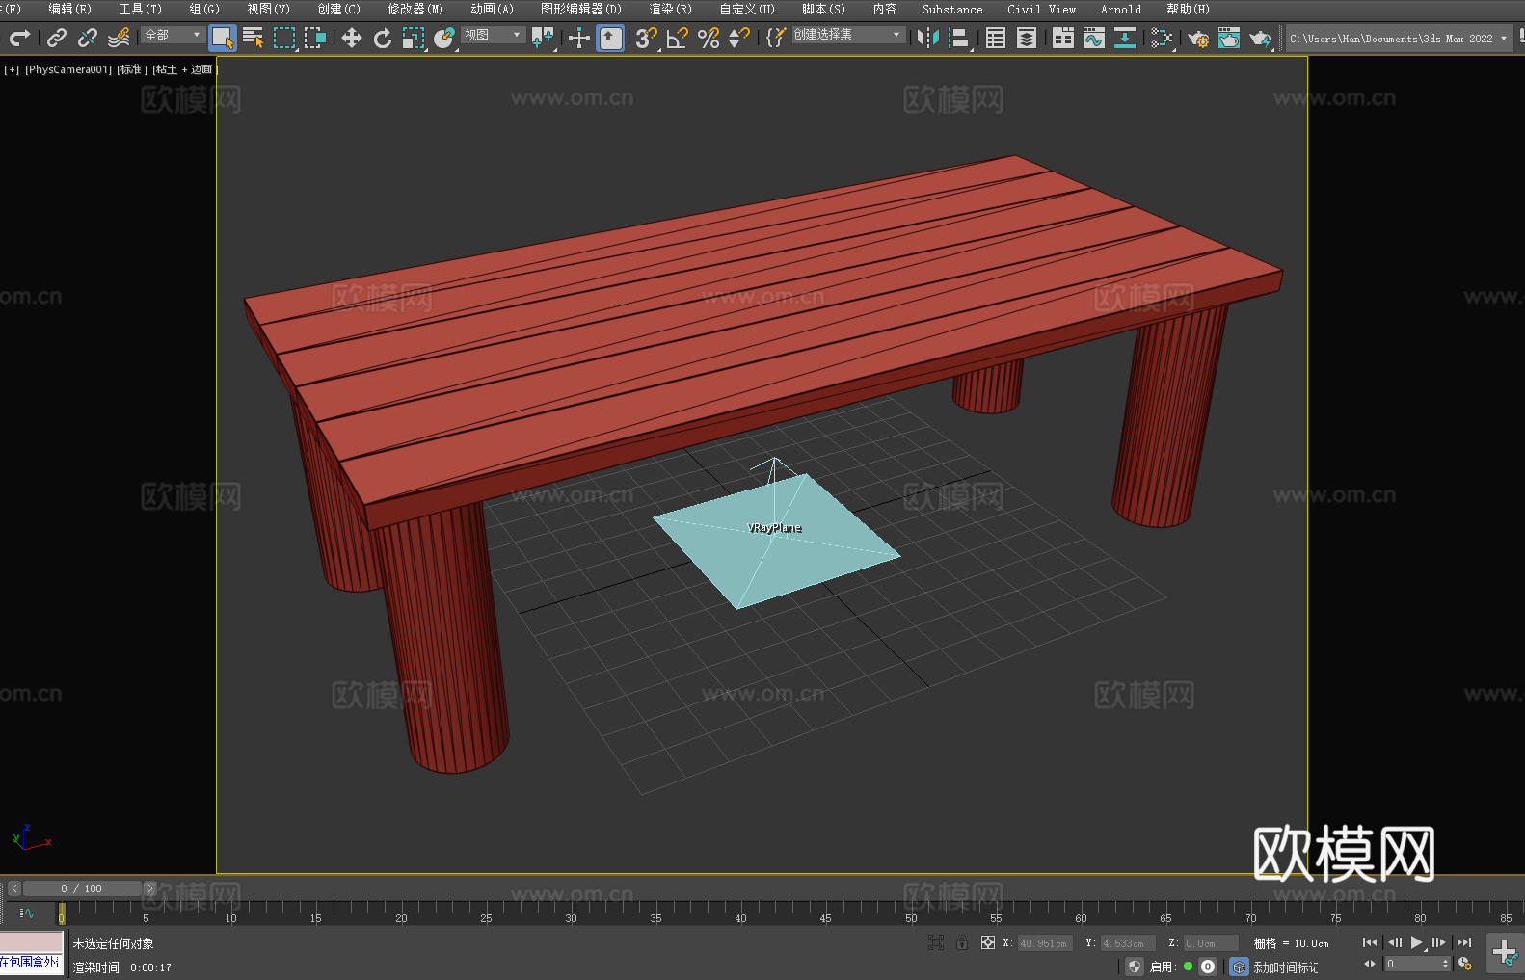This screenshot has height=980, width=1525.
Task: Click the Render Production teapot icon
Action: 1260,38
